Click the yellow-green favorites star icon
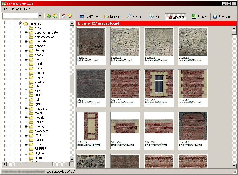 point(55,16)
